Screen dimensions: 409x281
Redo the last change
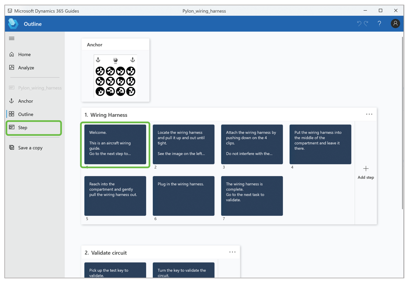366,23
